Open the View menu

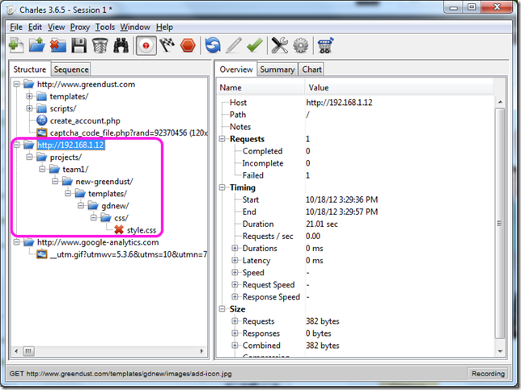tap(56, 27)
